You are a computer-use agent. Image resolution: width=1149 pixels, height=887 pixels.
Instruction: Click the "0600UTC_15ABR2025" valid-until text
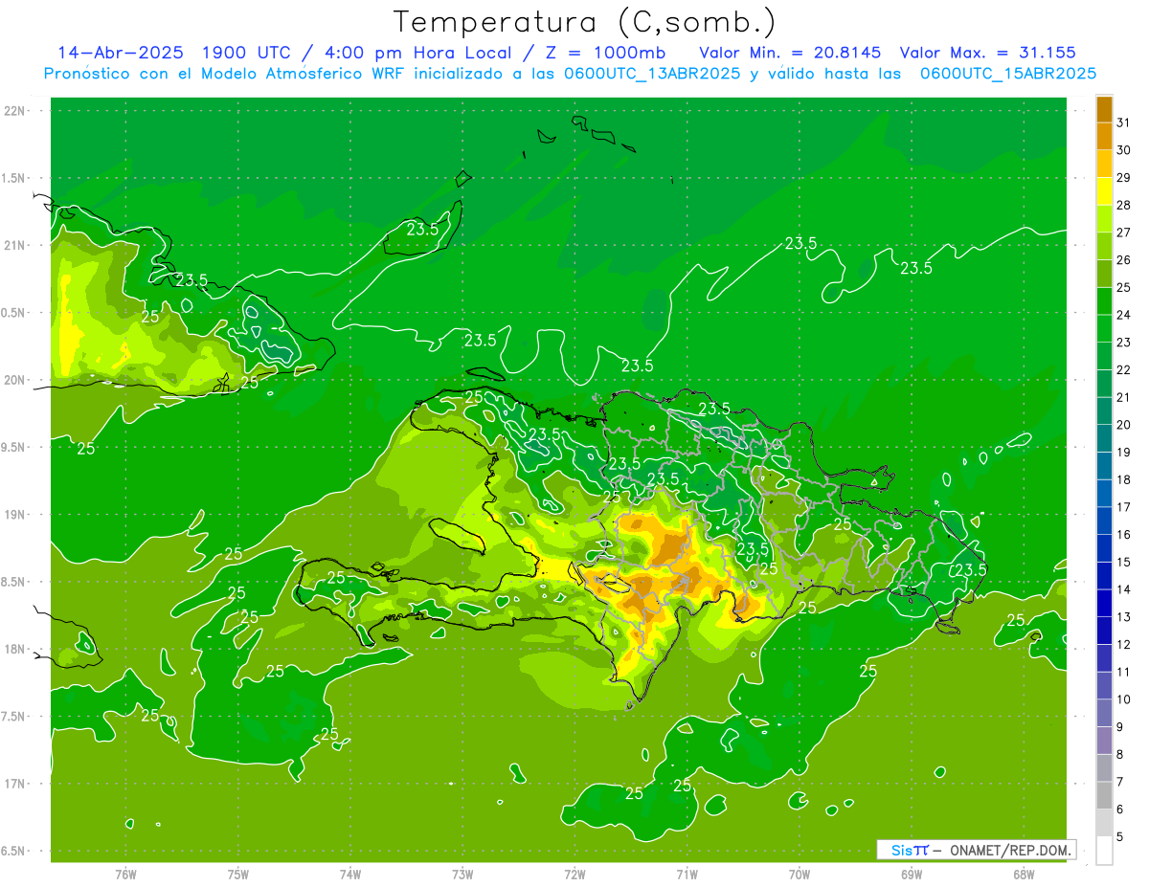(1008, 74)
